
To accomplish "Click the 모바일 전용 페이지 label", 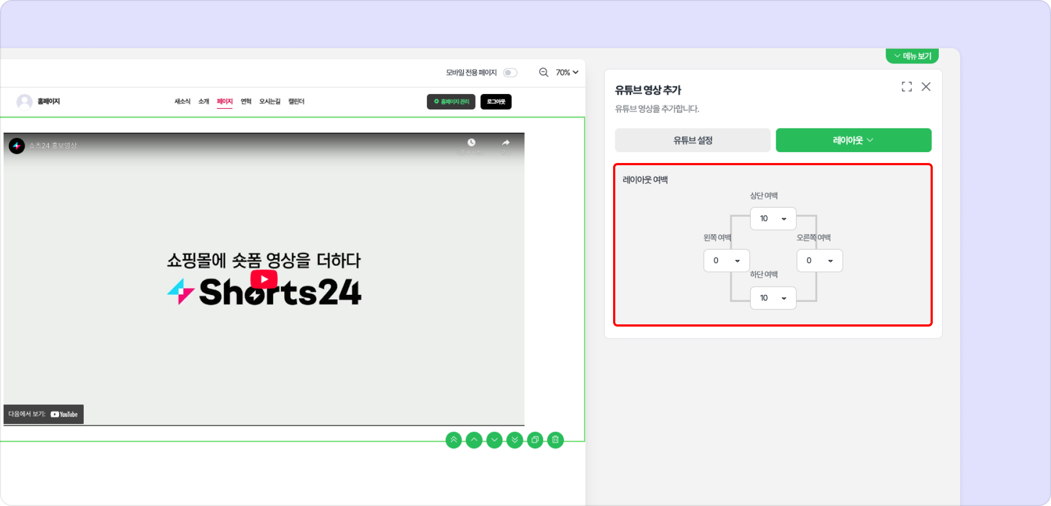I will click(471, 73).
